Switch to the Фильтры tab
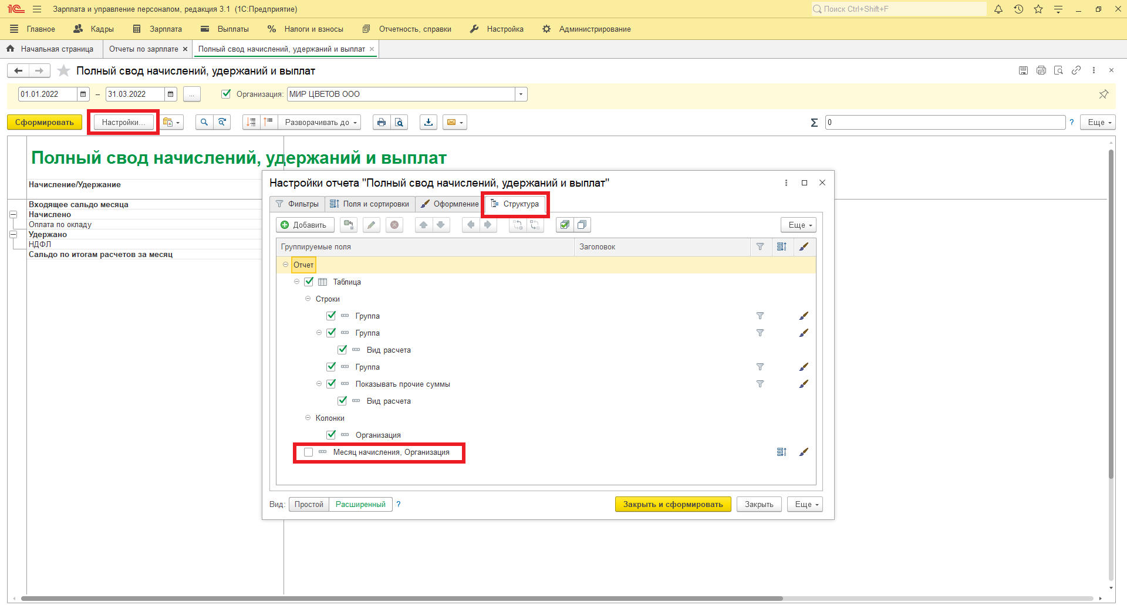The width and height of the screenshot is (1127, 605). coord(298,204)
